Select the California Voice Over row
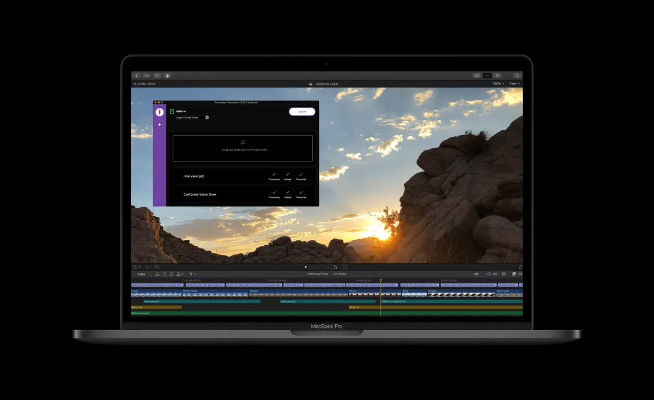This screenshot has width=654, height=400. coord(243,195)
